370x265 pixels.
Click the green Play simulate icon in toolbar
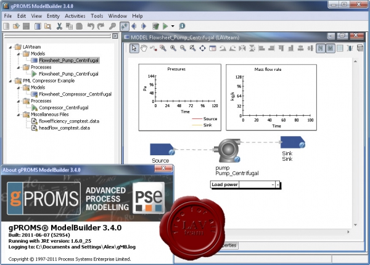[165, 26]
